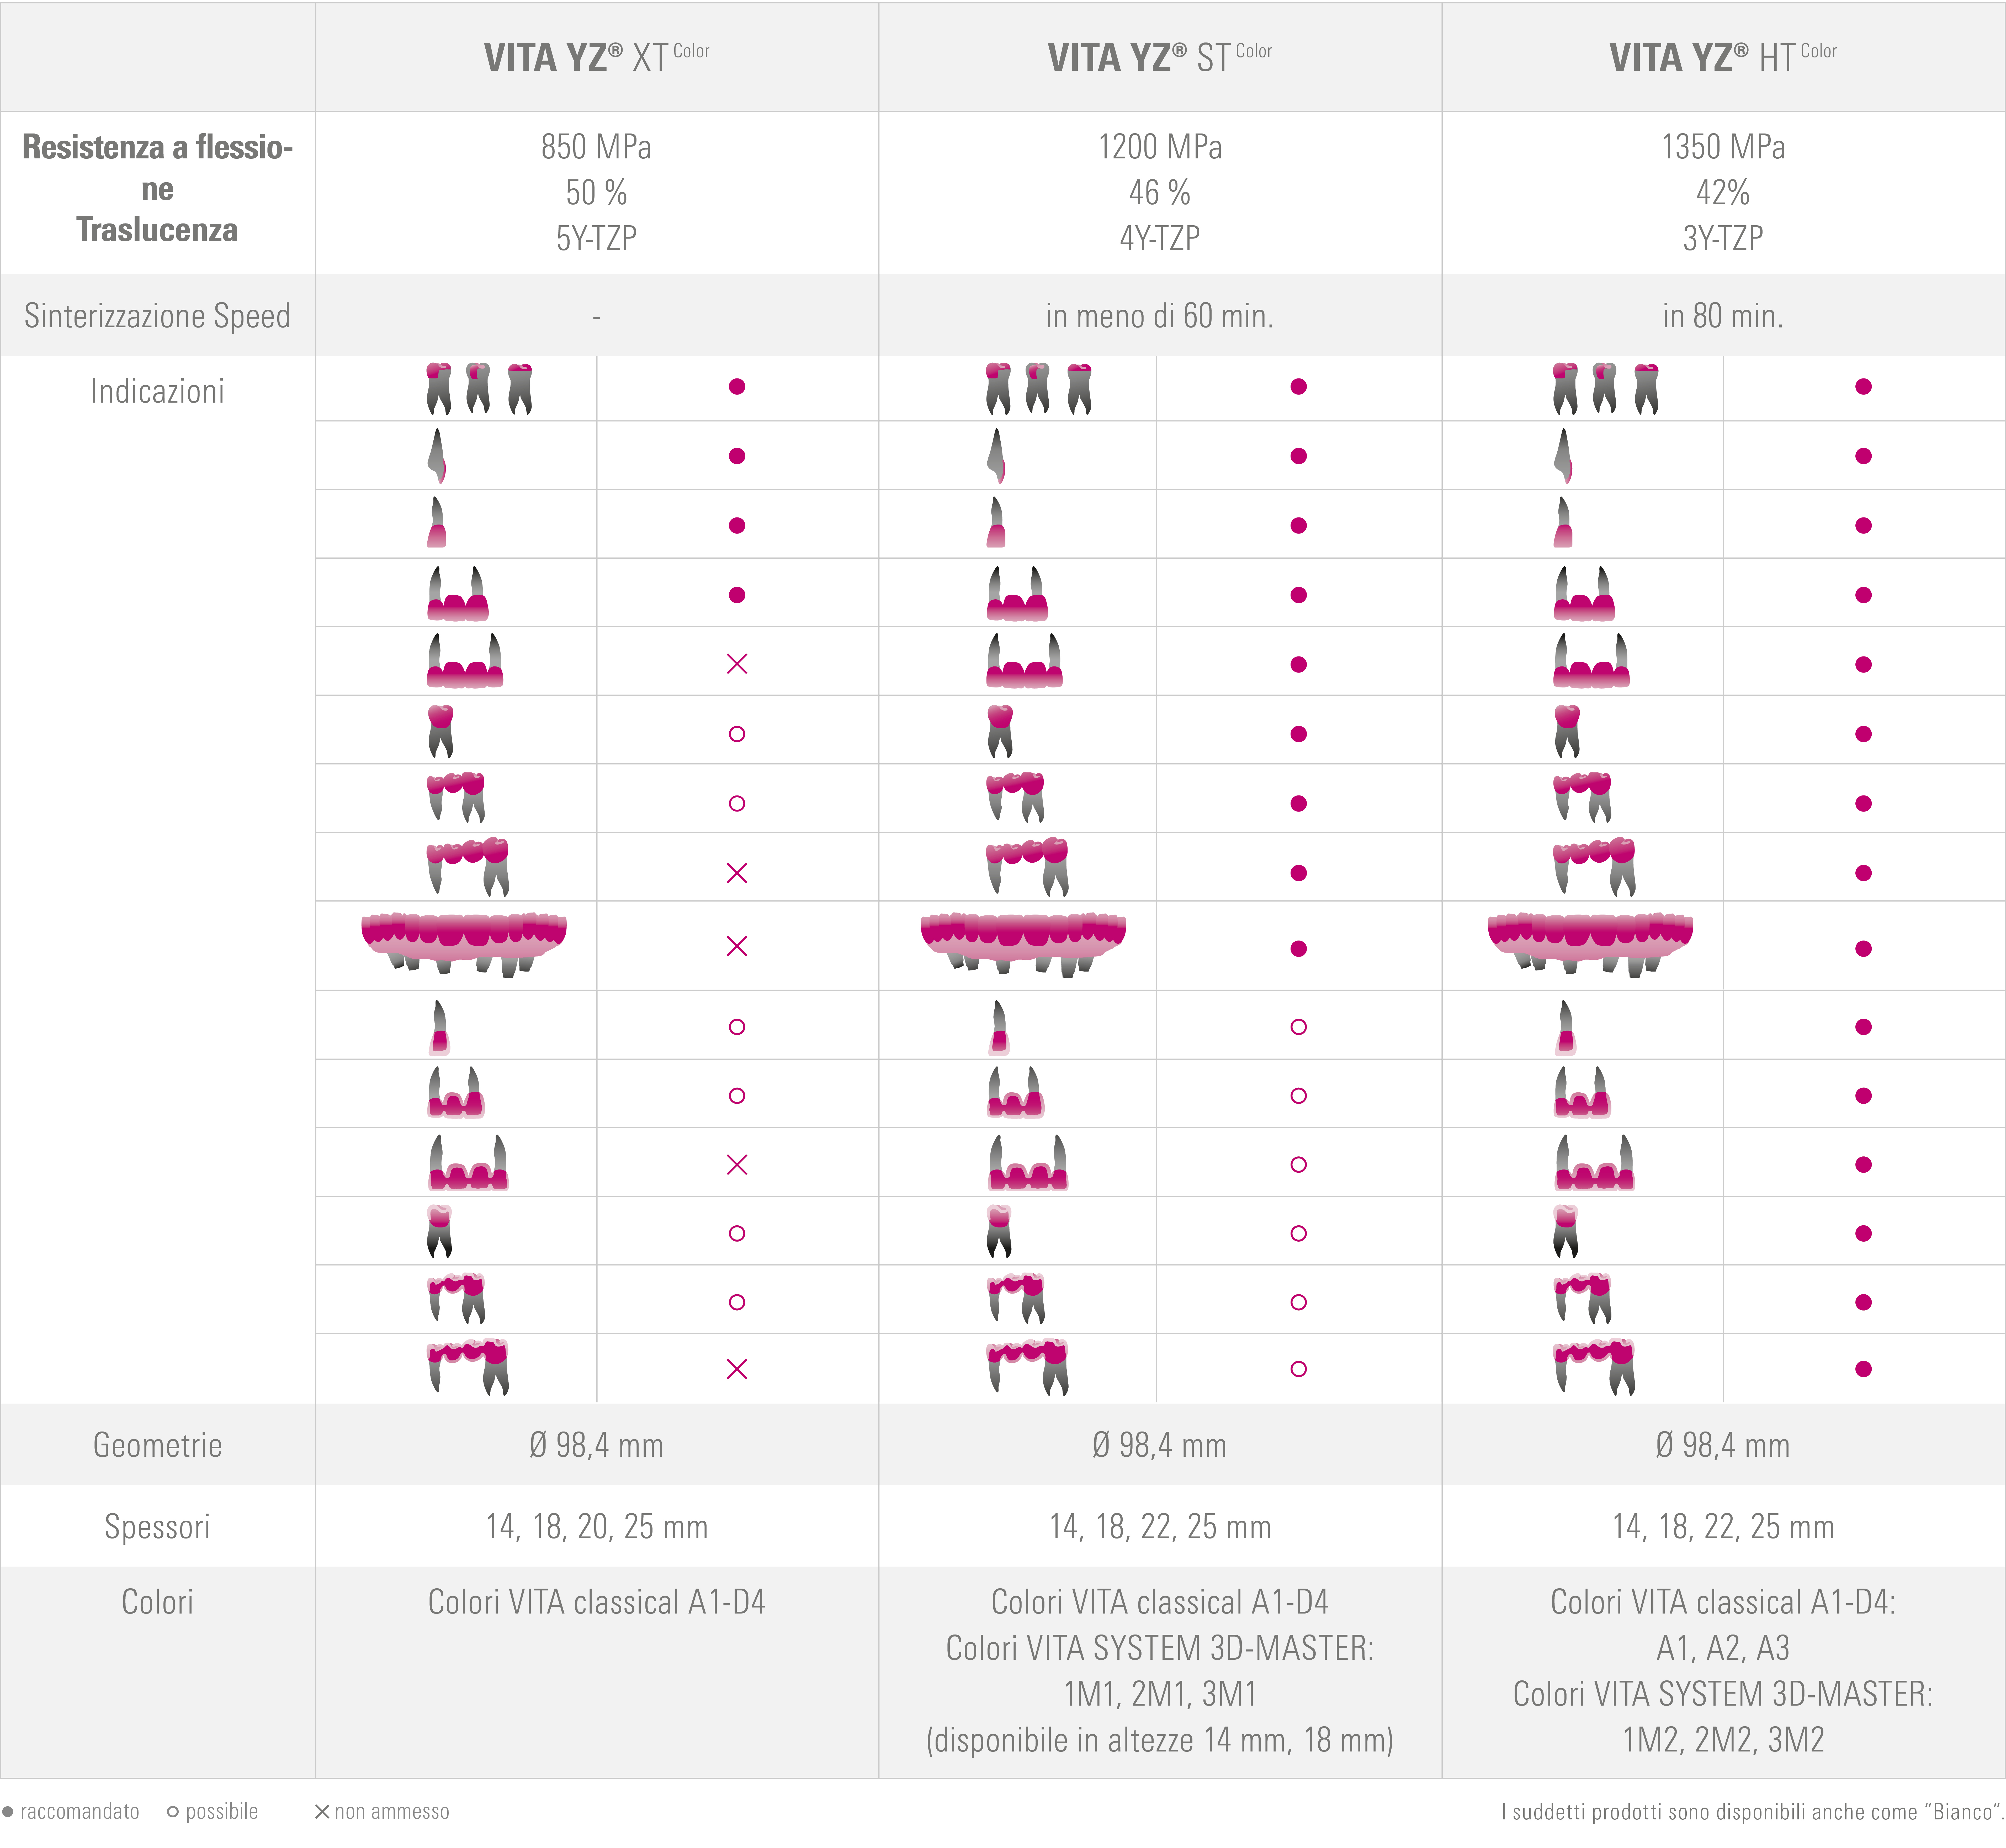
Task: Click the X mark beside XT full-arch bridge
Action: (x=736, y=946)
